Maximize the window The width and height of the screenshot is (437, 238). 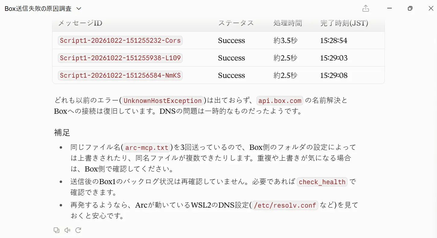[410, 8]
